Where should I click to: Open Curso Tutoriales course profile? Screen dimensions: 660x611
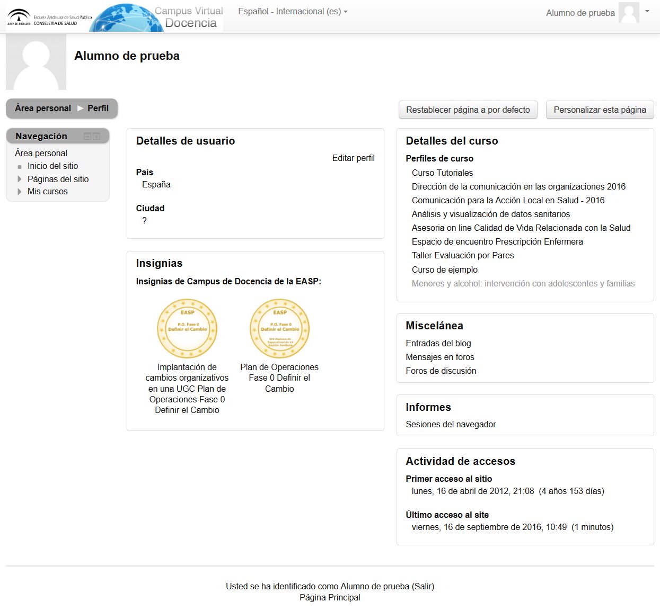(x=442, y=173)
